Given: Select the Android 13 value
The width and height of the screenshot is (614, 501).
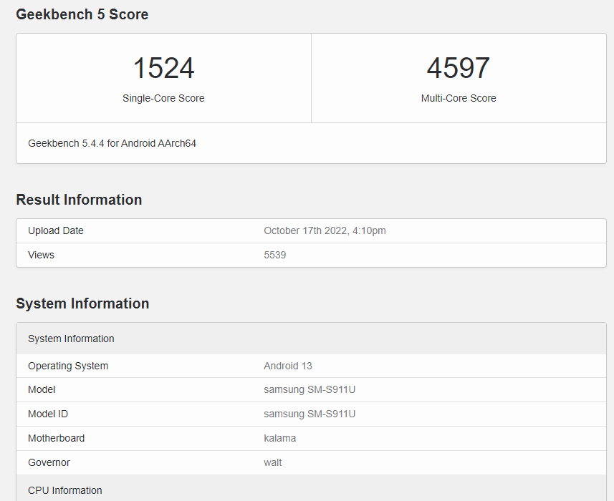Looking at the screenshot, I should [288, 366].
